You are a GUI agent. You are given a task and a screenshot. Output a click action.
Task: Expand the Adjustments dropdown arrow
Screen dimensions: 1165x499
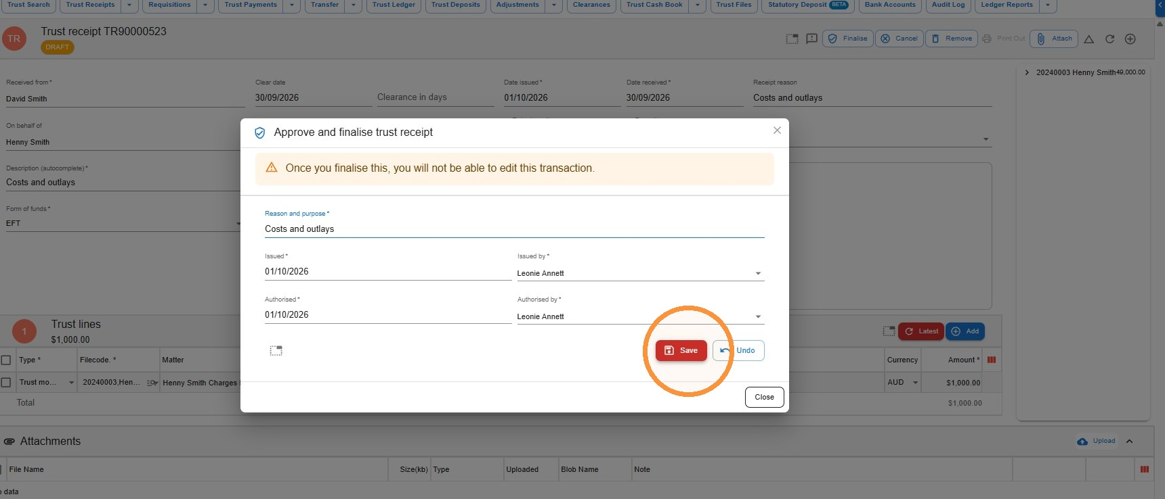[x=553, y=5]
